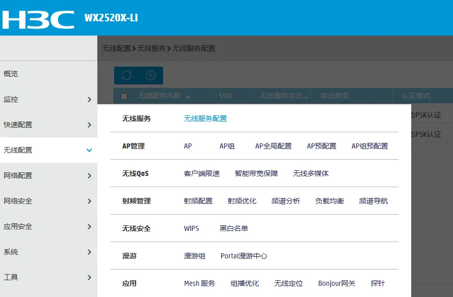Tick the select-all checkbox in the table header
Viewport: 453px width, 297px height.
[x=124, y=96]
